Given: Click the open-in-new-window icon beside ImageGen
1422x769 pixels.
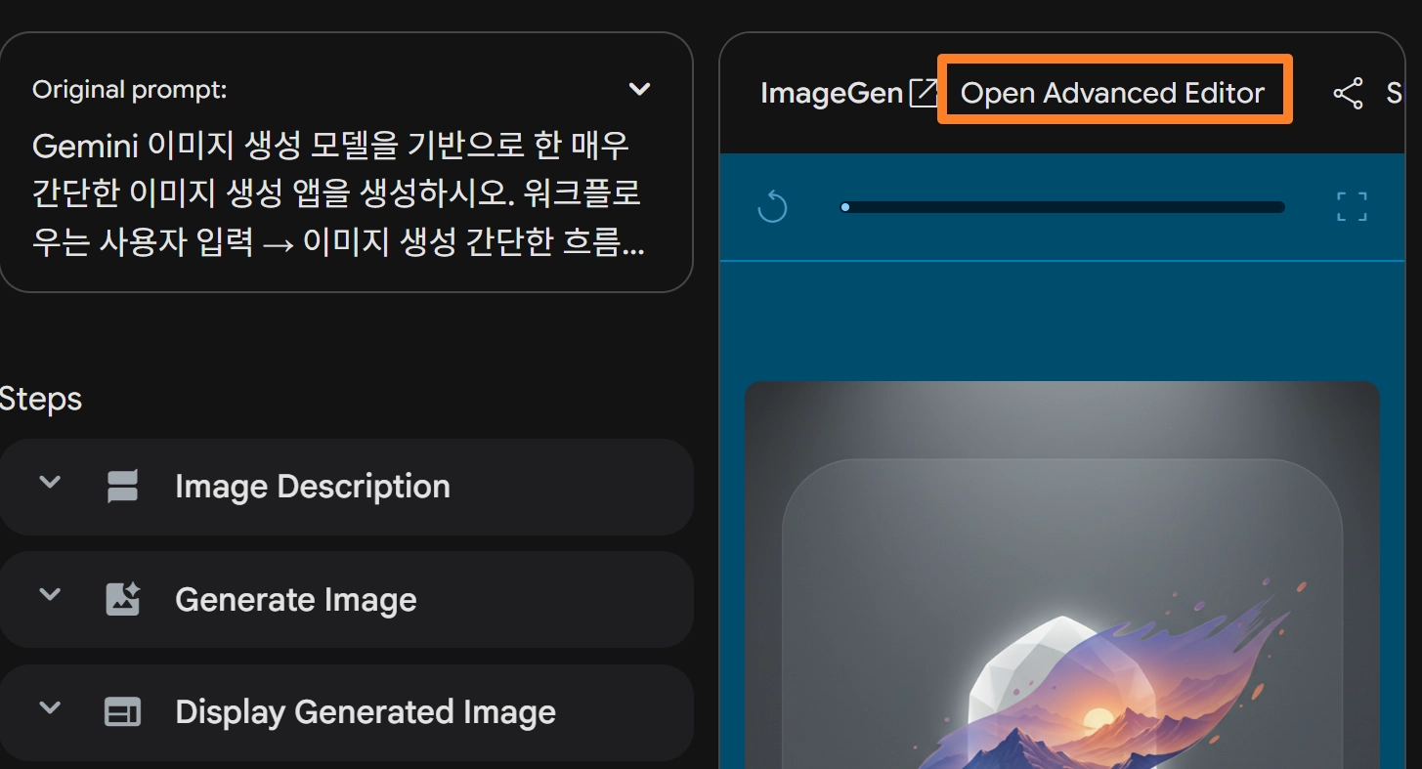Looking at the screenshot, I should (x=924, y=93).
